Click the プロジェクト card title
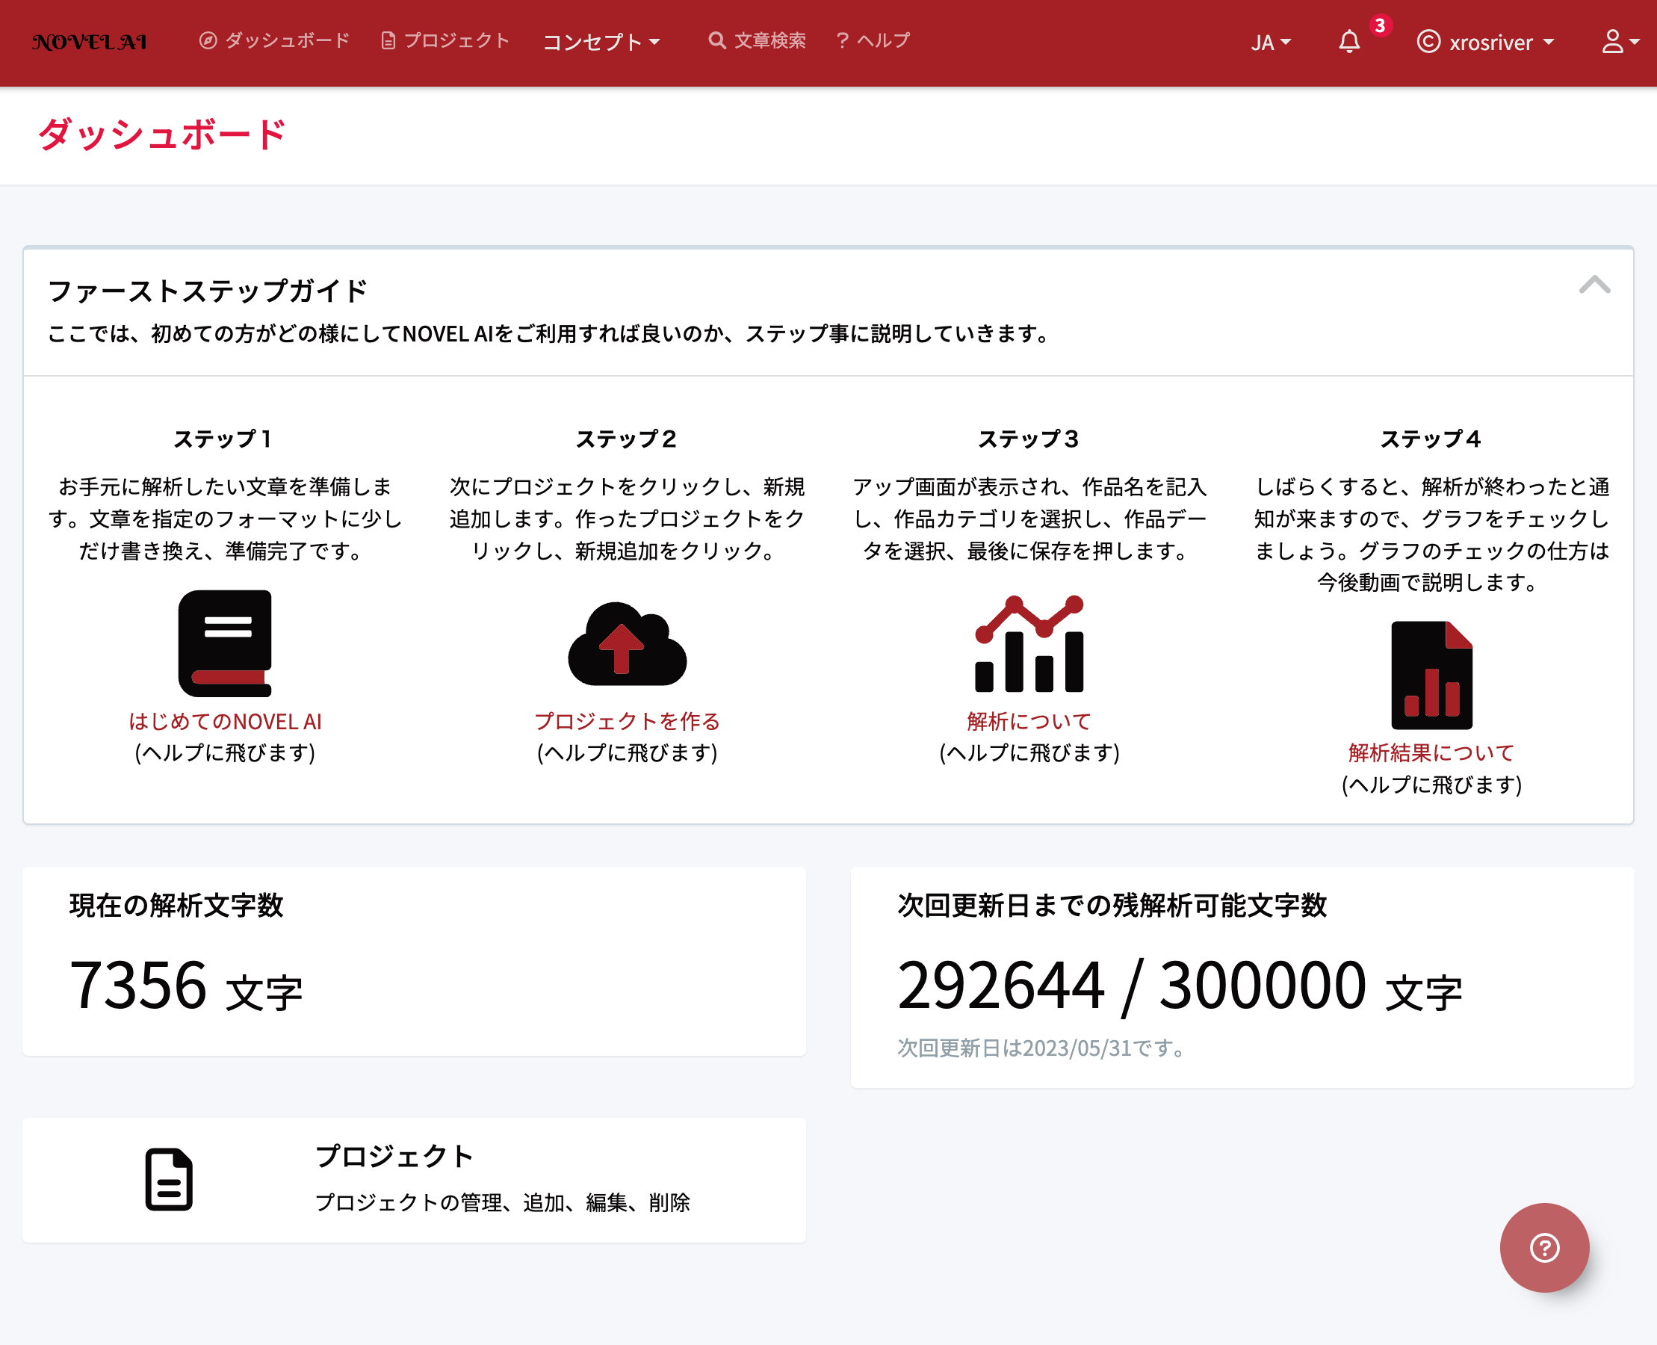 pos(394,1156)
